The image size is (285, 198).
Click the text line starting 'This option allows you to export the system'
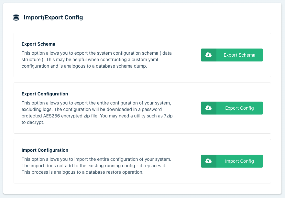(99, 53)
